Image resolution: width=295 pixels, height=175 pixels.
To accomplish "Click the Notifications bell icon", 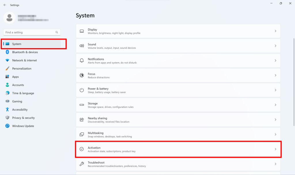I will (82, 61).
